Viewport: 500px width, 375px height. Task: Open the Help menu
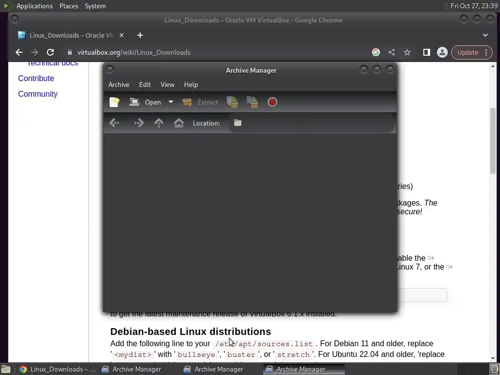(191, 84)
